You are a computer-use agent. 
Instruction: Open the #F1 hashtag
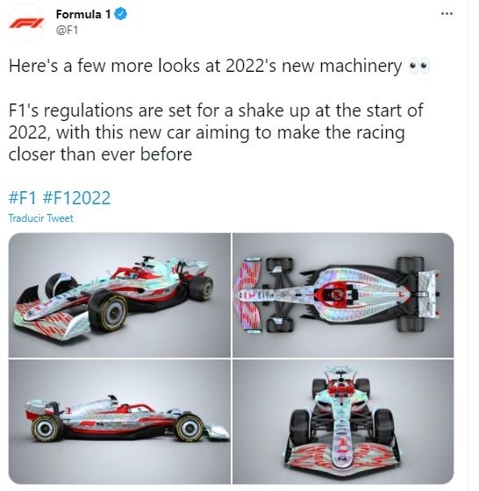click(23, 198)
